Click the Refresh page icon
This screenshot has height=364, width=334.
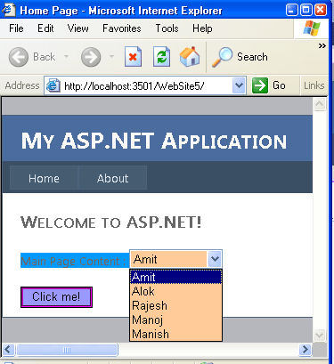tap(161, 56)
